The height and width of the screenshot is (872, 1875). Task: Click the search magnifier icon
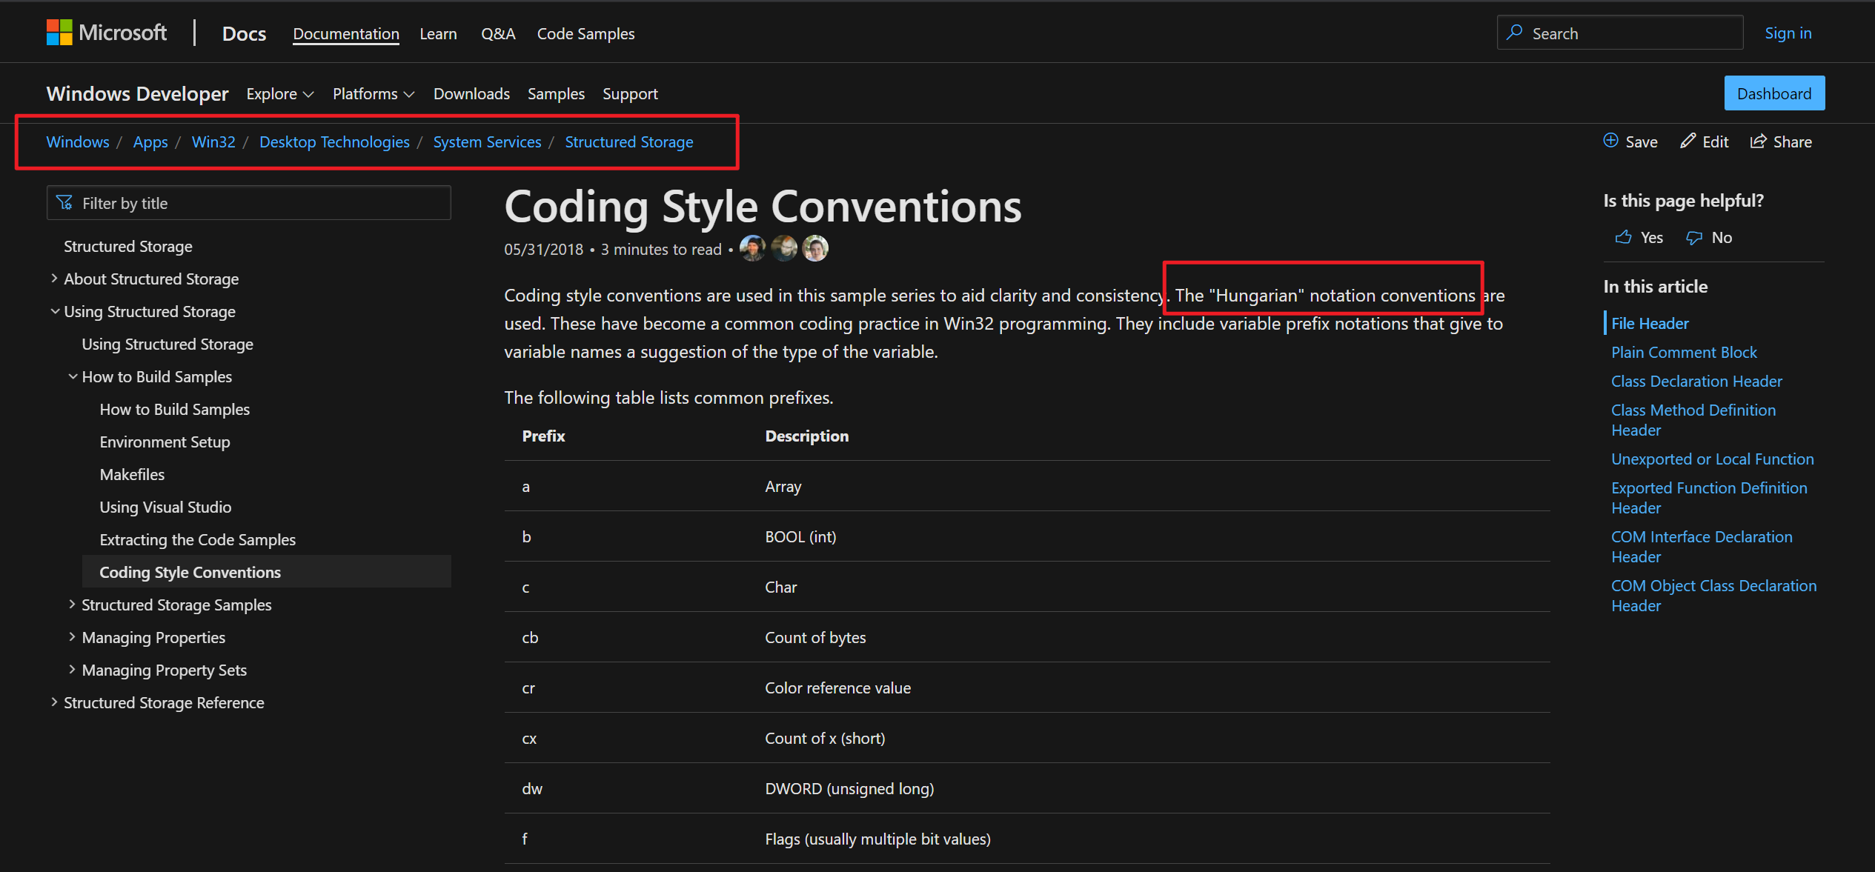coord(1515,33)
